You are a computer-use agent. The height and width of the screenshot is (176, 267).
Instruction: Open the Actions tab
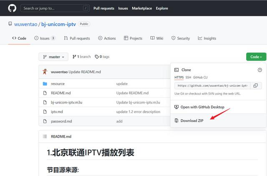click(107, 38)
